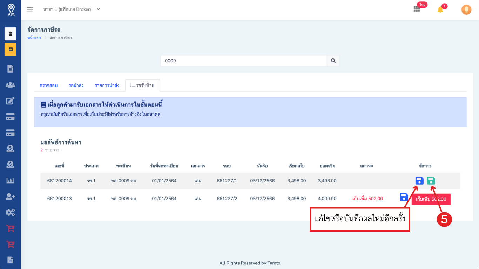
Task: Click the upper dollar coin sidebar icon
Action: (x=10, y=149)
